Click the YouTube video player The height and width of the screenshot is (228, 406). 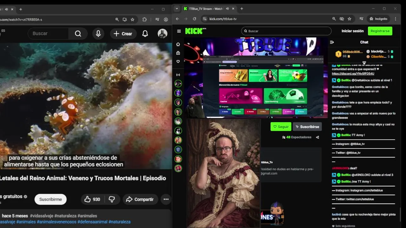coord(86,106)
